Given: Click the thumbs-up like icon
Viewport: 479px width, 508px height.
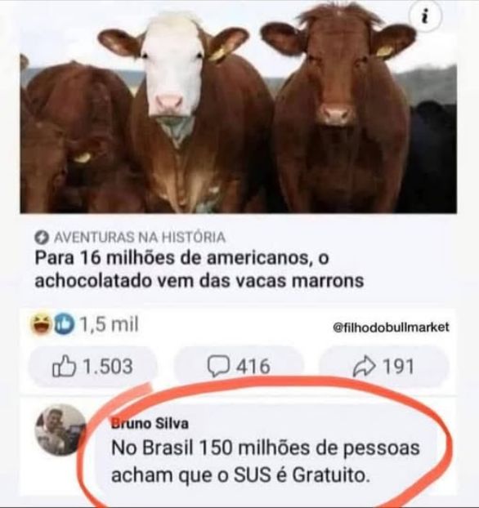Looking at the screenshot, I should point(65,366).
